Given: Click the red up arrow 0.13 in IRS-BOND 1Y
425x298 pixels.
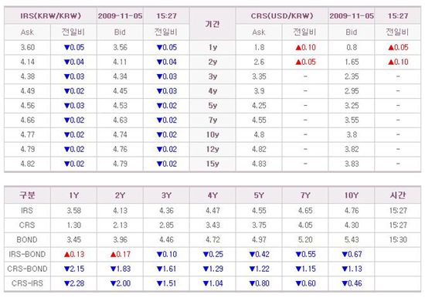Looking at the screenshot, I should tap(74, 254).
